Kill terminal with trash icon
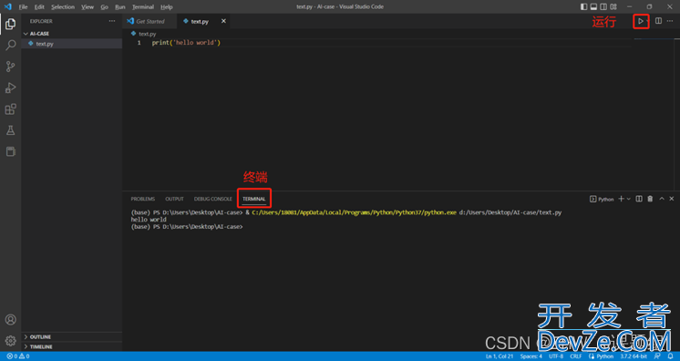Screen dimensions: 680x361 (x=650, y=199)
